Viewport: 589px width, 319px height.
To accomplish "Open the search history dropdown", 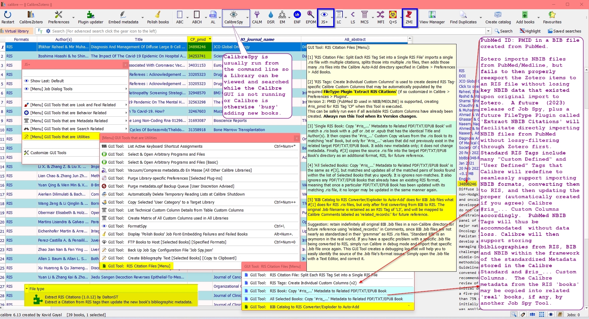I will click(x=488, y=31).
